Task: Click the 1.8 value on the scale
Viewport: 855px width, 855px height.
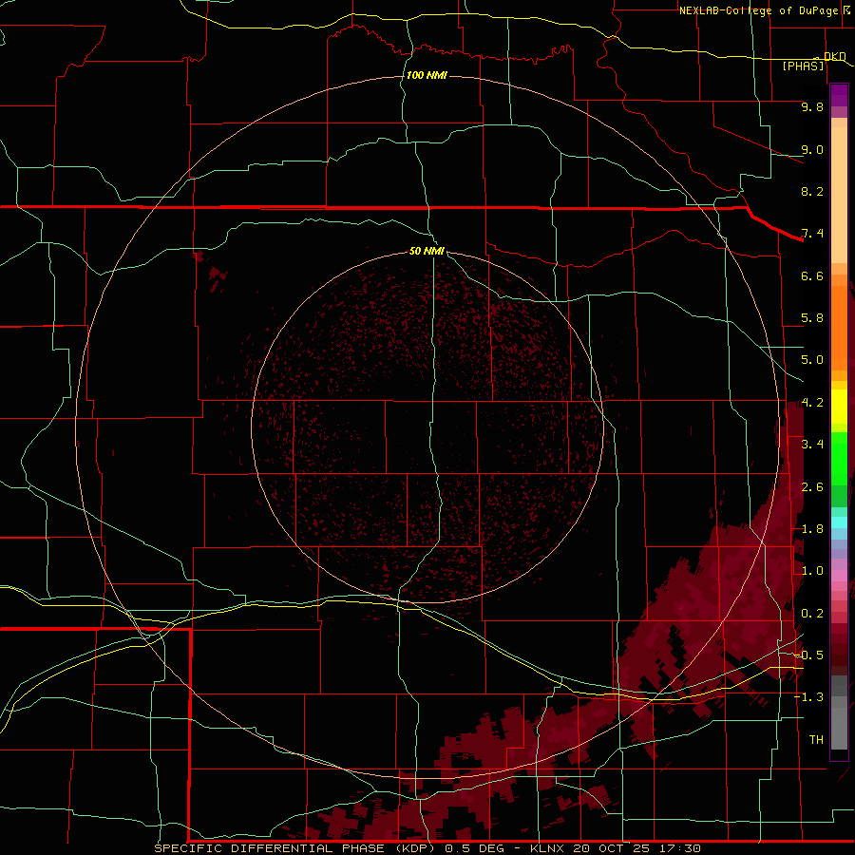Action: pyautogui.click(x=812, y=529)
